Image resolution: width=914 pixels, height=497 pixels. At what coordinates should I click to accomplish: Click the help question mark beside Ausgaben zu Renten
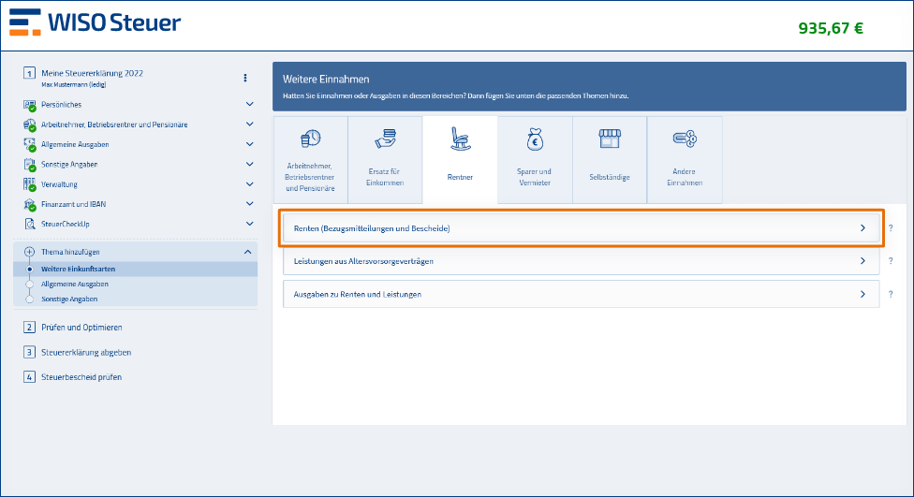tap(891, 294)
